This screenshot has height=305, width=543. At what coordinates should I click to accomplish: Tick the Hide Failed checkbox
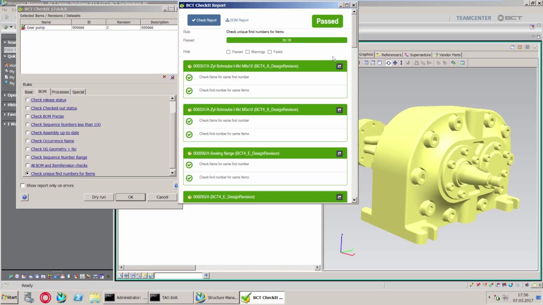[x=270, y=52]
